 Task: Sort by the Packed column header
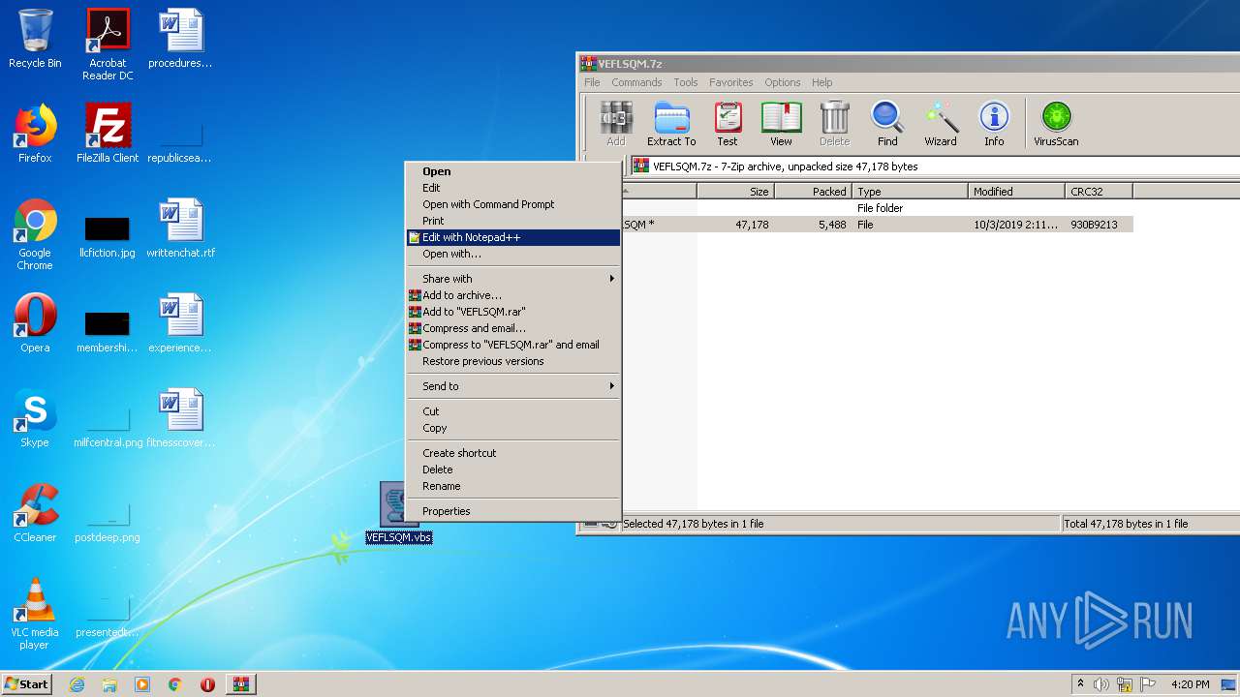pyautogui.click(x=814, y=192)
